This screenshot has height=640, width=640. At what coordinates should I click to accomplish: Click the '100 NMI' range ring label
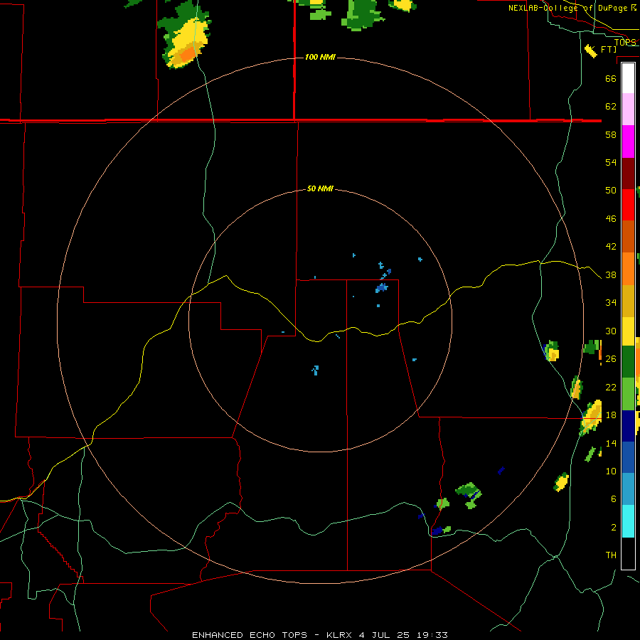click(x=320, y=57)
